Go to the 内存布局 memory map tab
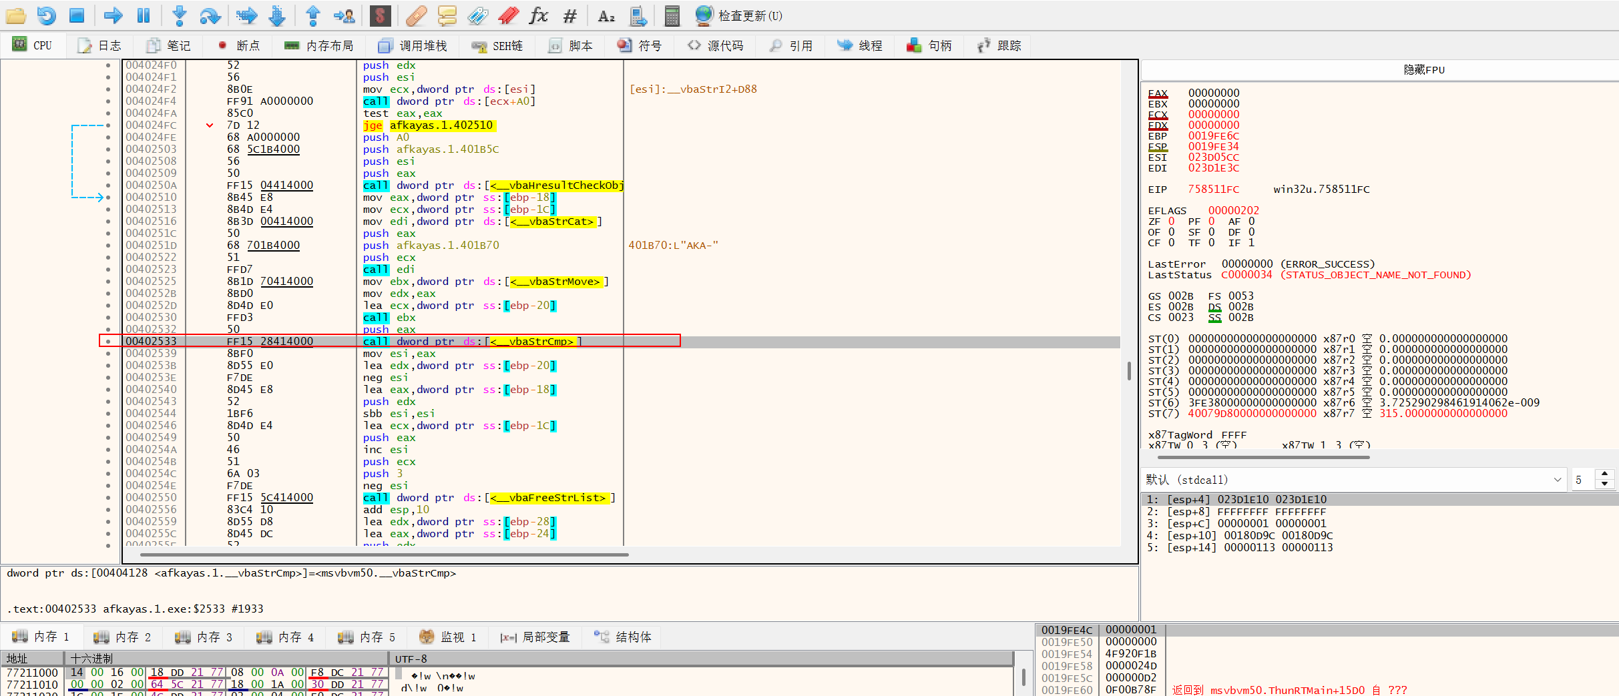 pyautogui.click(x=319, y=45)
